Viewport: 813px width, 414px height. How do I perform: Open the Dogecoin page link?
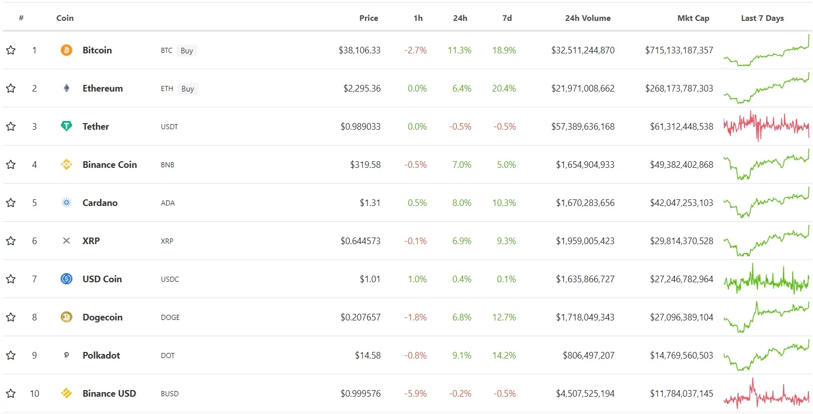tap(102, 317)
